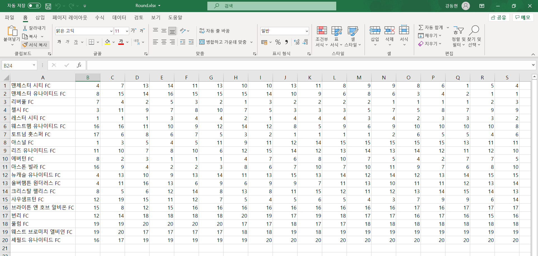Click the Align Left icon
This screenshot has width=538, height=256.
[x=156, y=42]
